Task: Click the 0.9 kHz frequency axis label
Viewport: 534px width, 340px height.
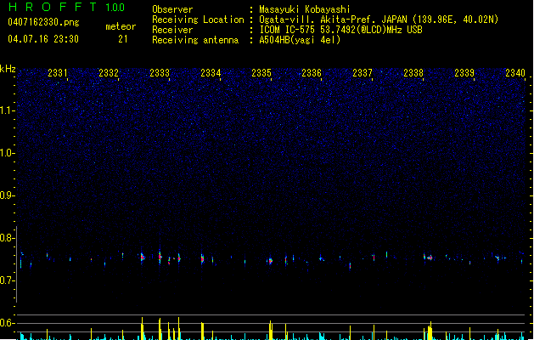Action: tap(8, 195)
